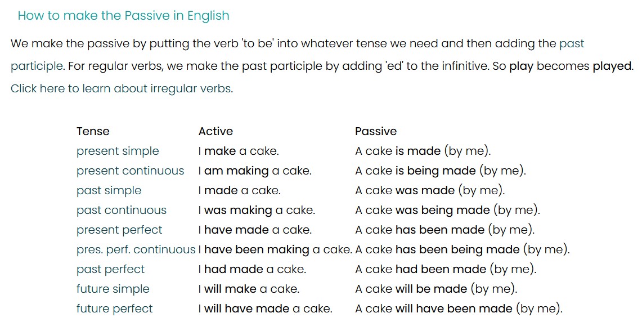Click the 'How to make the Passive in English' heading
Viewport: 642px width, 322px height.
123,16
